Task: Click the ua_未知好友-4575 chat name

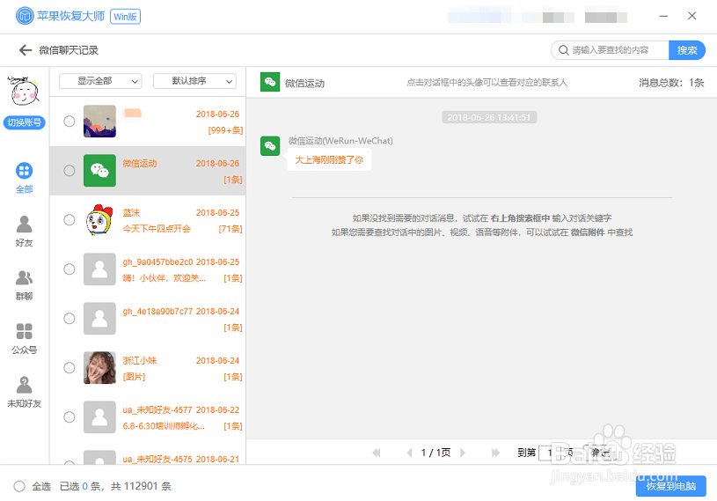Action: point(157,459)
